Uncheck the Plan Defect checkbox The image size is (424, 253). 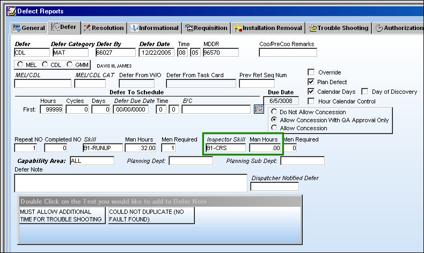311,82
